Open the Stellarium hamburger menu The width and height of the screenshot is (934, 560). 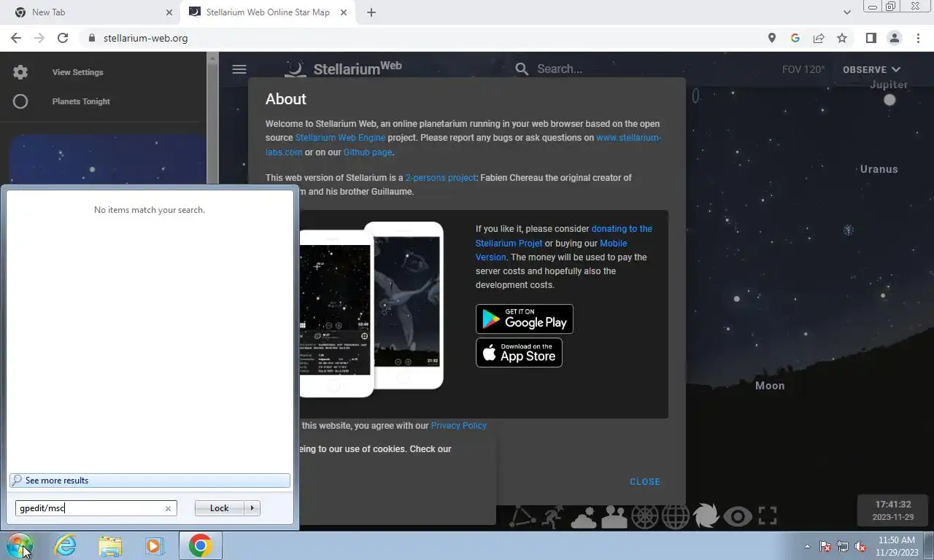239,69
